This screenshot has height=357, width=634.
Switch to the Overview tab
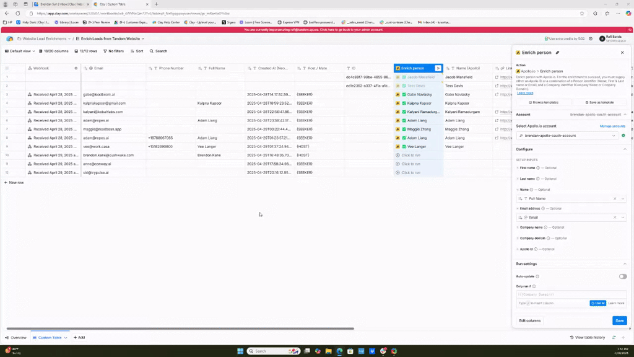[15, 338]
